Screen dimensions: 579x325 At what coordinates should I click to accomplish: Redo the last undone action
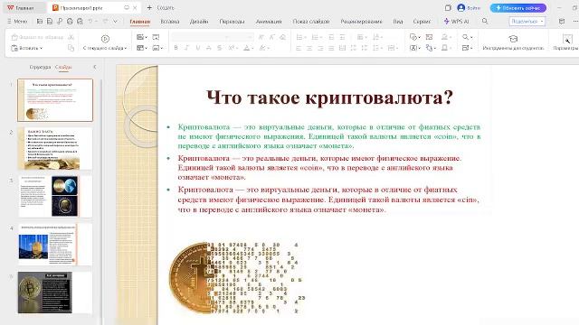[105, 22]
